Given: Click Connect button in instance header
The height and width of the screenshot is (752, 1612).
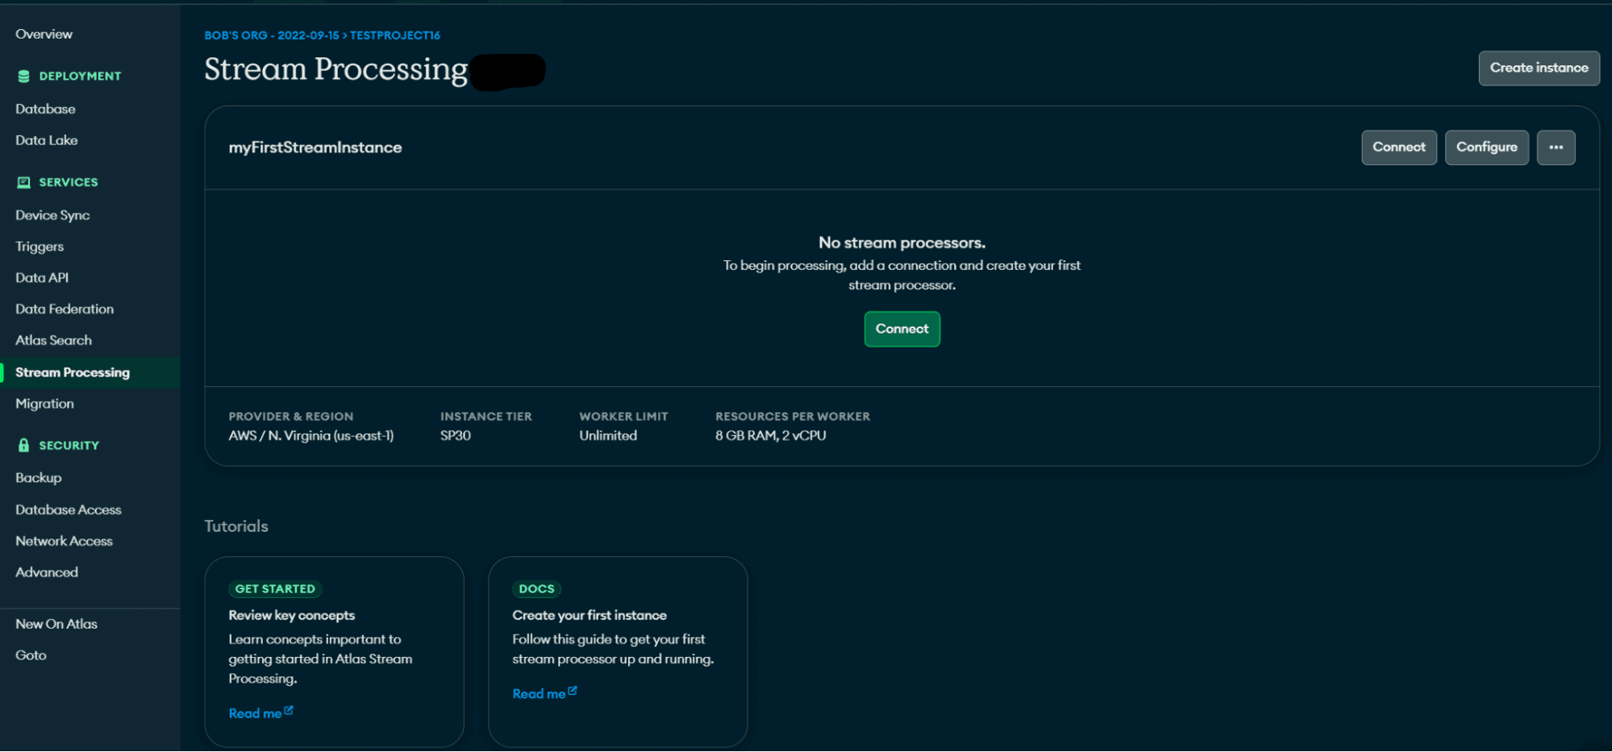Looking at the screenshot, I should [1398, 147].
